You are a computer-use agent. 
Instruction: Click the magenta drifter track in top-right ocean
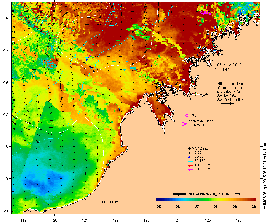[x=206, y=13]
